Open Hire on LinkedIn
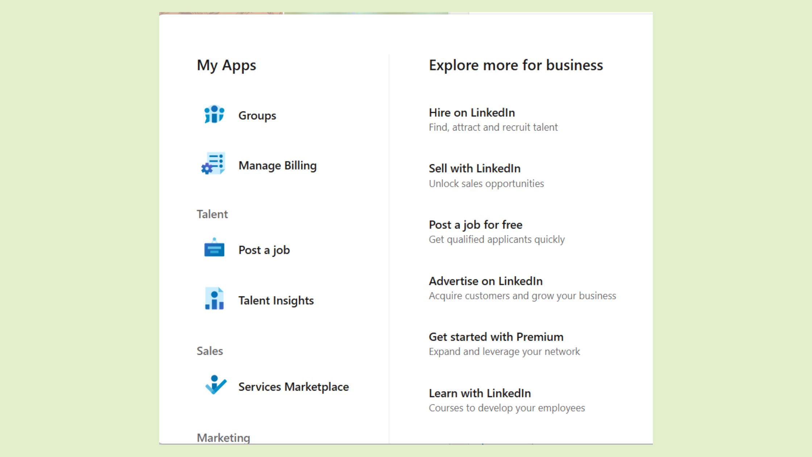The image size is (812, 457). (472, 113)
